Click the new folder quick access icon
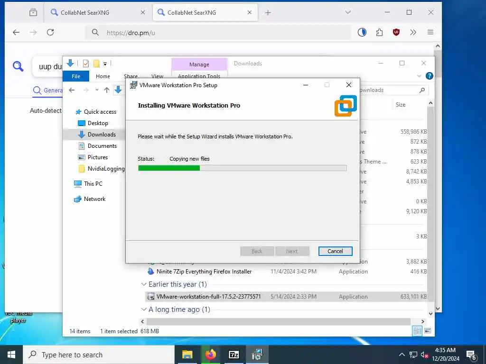Screen dimensions: 486x364 tap(96, 64)
